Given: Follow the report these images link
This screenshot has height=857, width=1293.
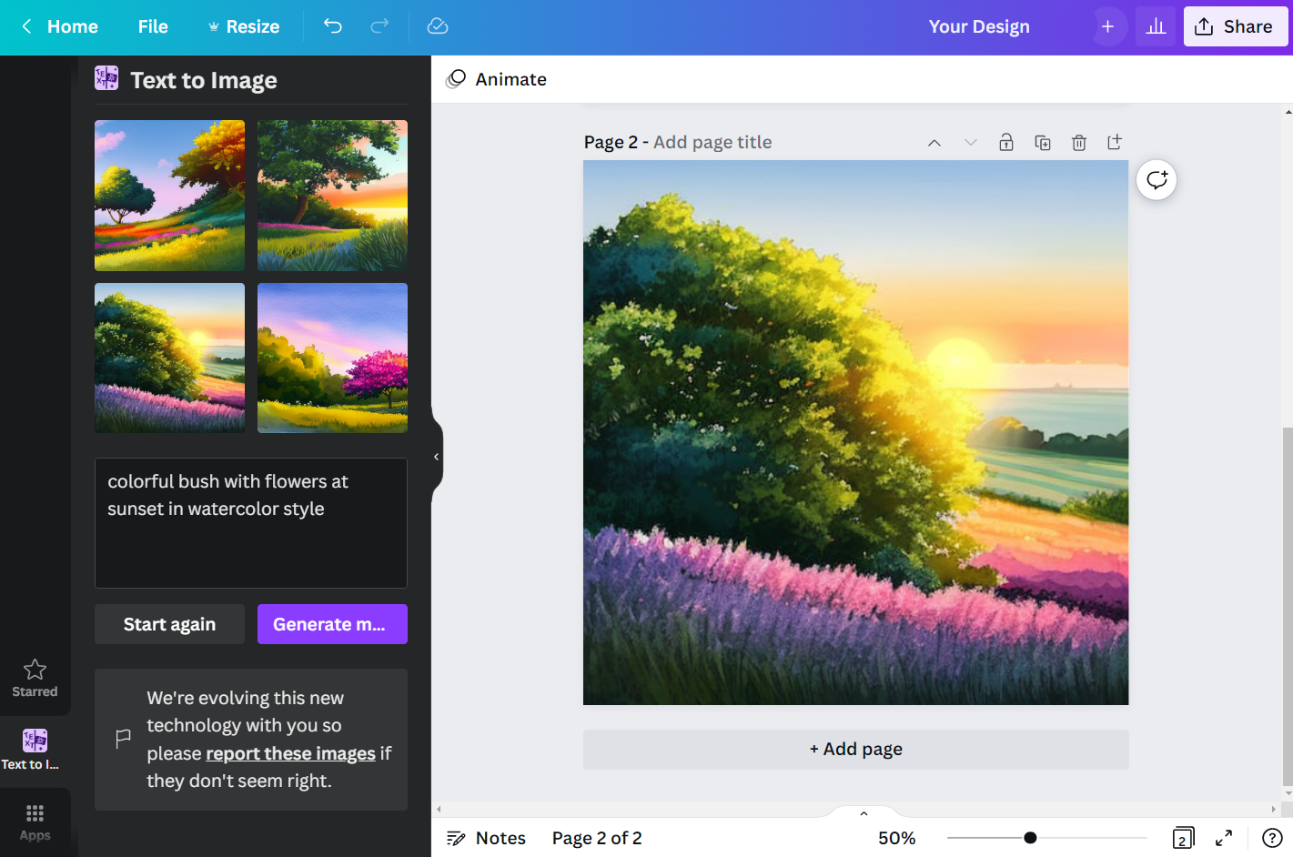Looking at the screenshot, I should (289, 753).
